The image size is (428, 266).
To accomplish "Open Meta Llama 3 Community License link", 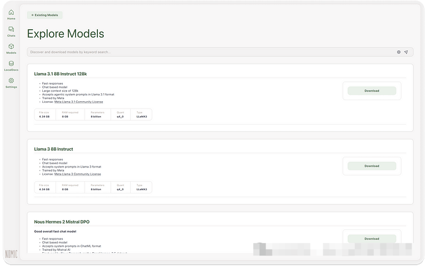I will click(78, 174).
